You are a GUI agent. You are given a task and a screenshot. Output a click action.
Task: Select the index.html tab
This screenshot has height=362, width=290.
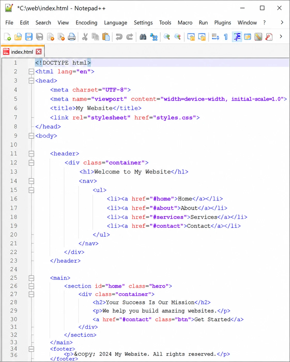pos(22,52)
